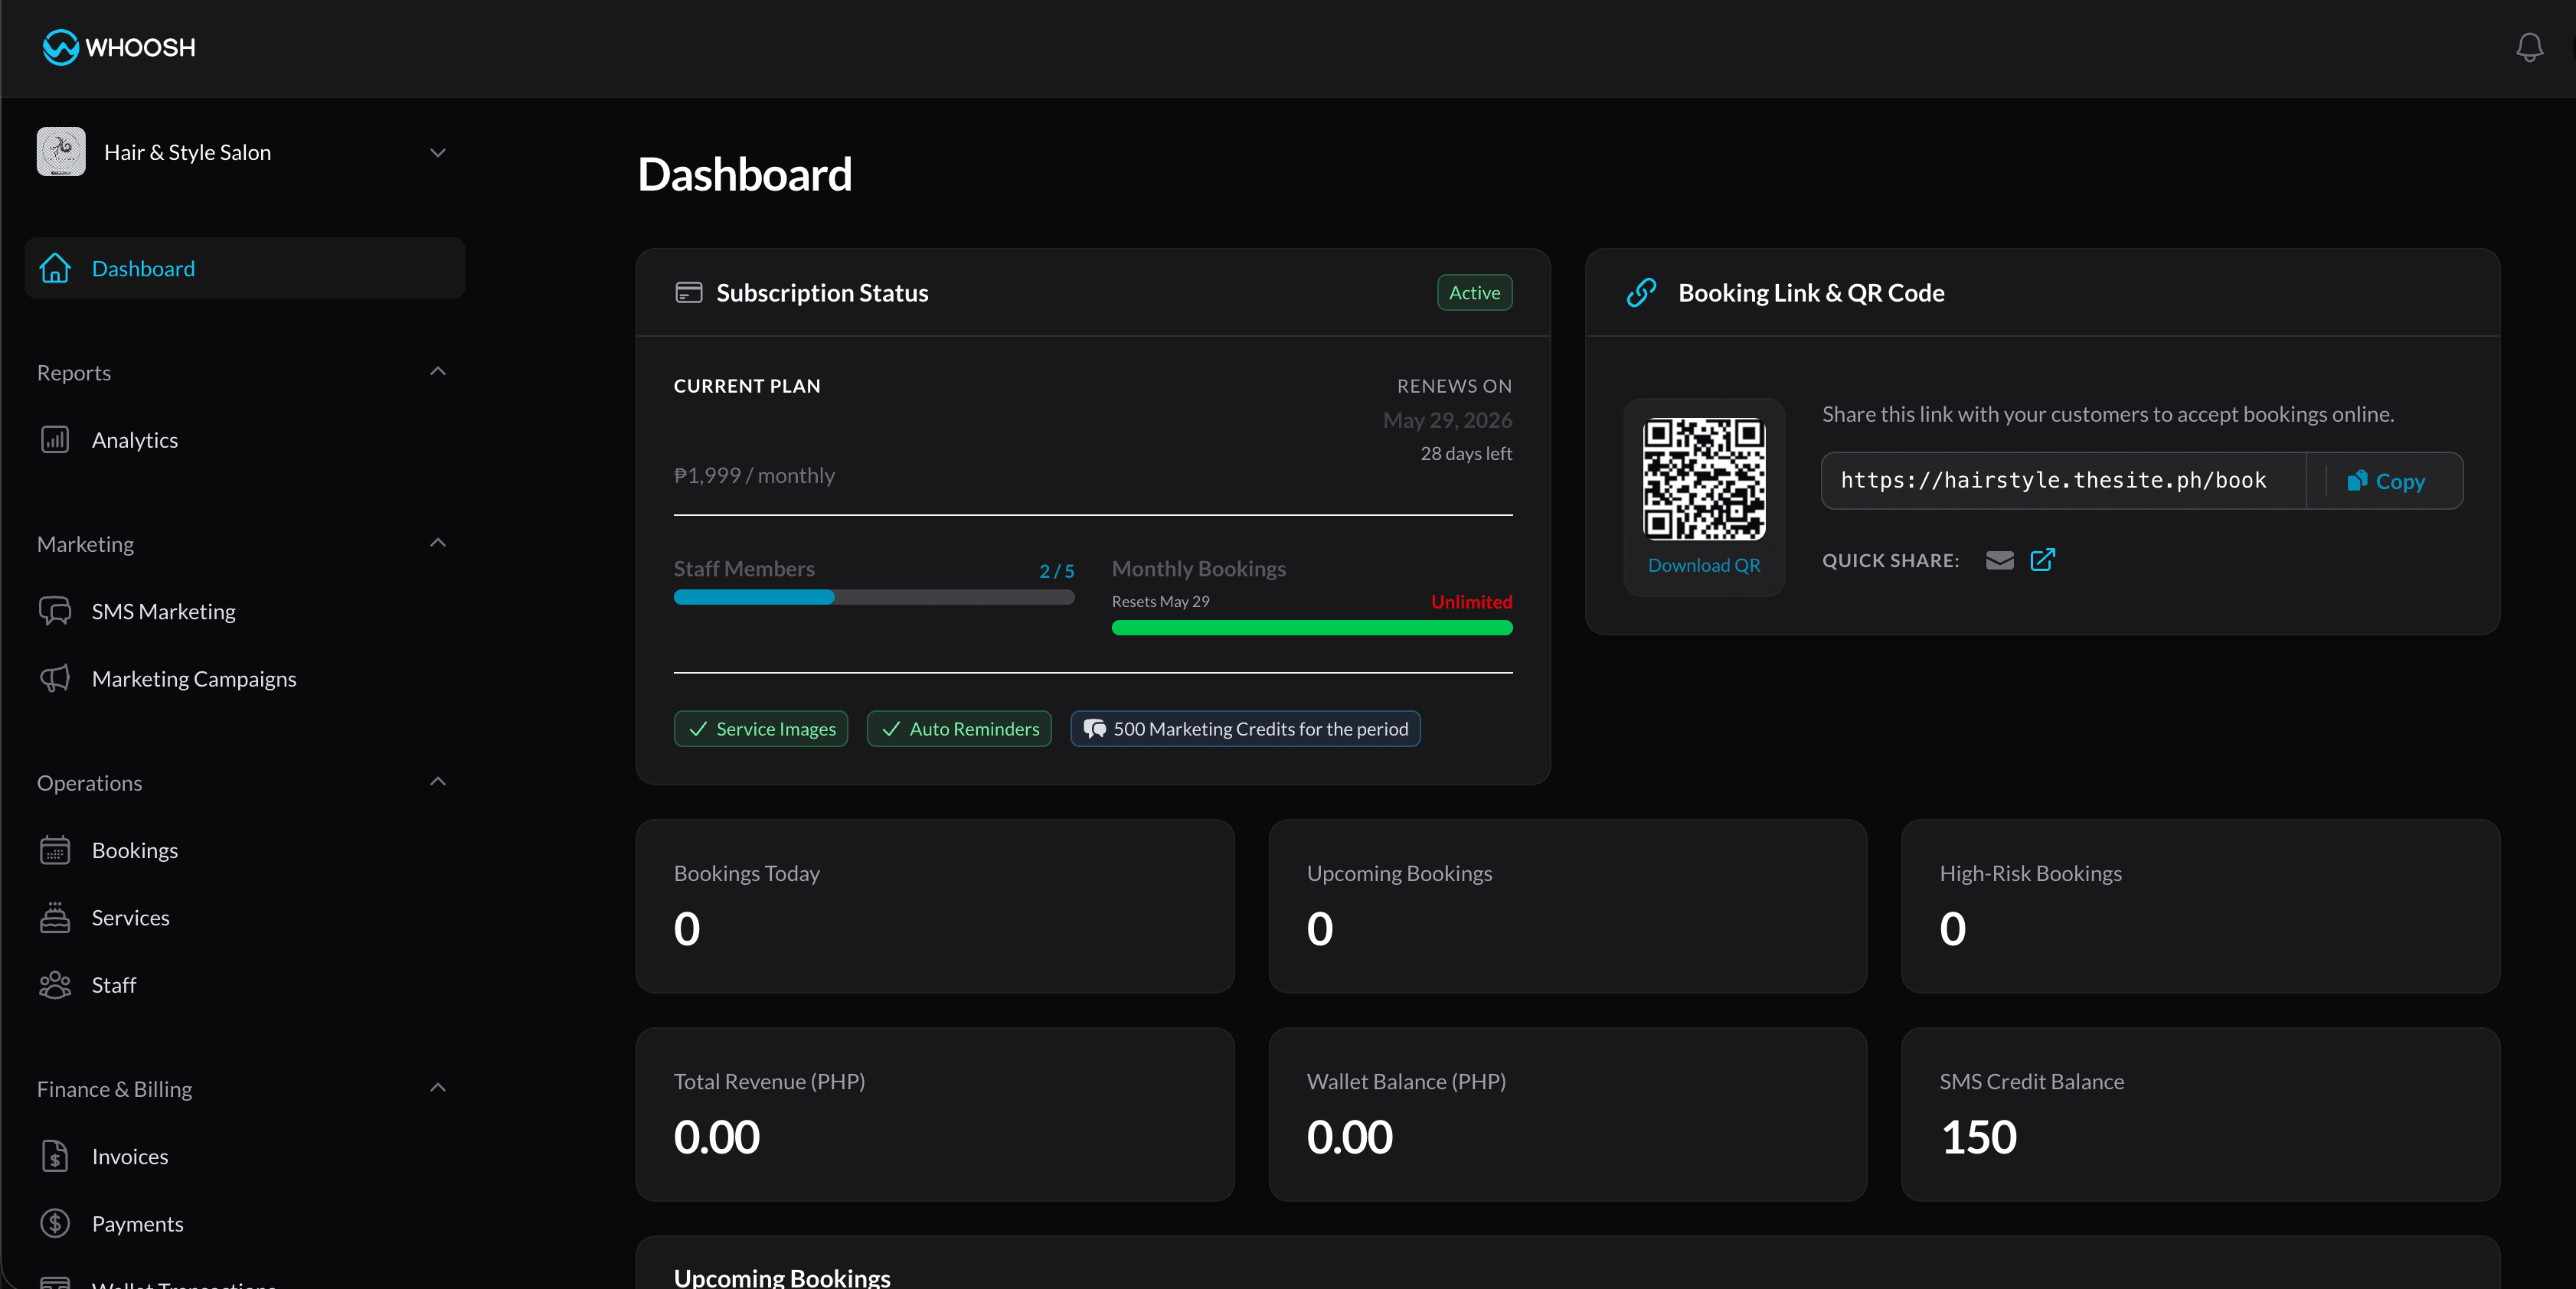Click the Dashboard home icon
The width and height of the screenshot is (2576, 1289).
[55, 268]
